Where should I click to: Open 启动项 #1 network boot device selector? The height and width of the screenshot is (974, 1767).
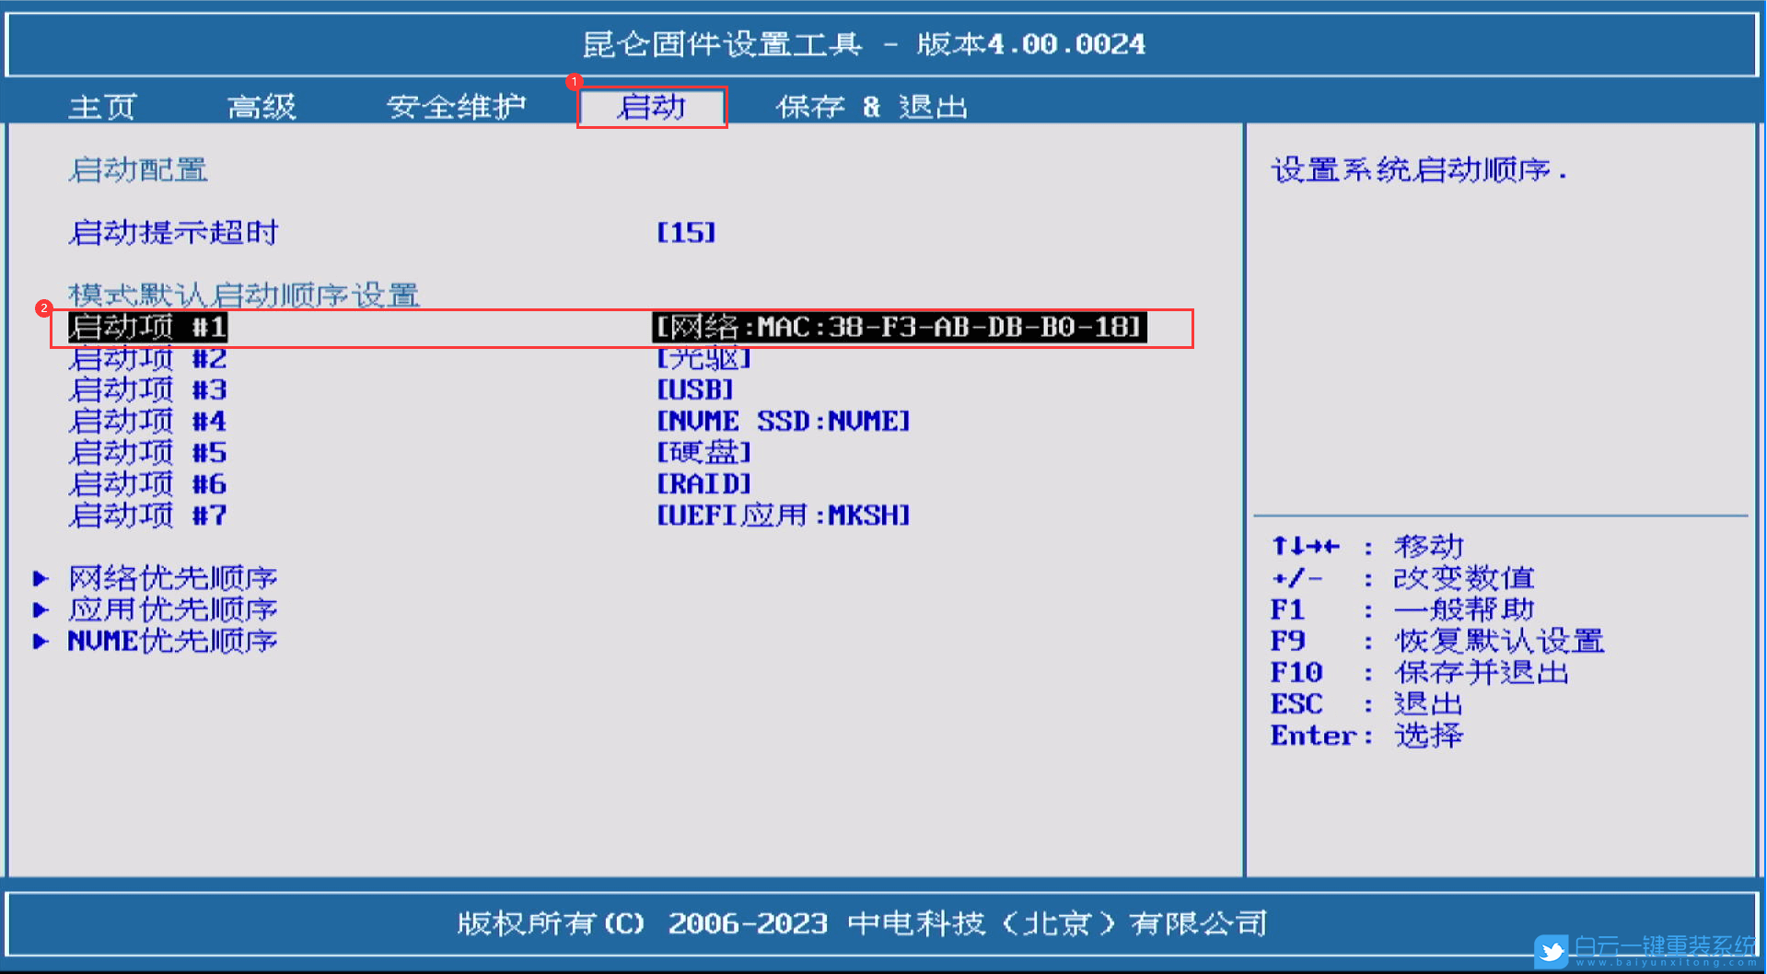coord(898,327)
